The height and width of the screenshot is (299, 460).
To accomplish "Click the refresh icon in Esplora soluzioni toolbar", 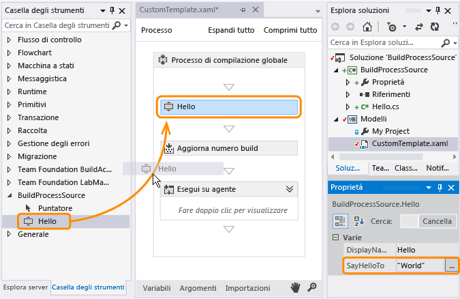I will pyautogui.click(x=435, y=27).
